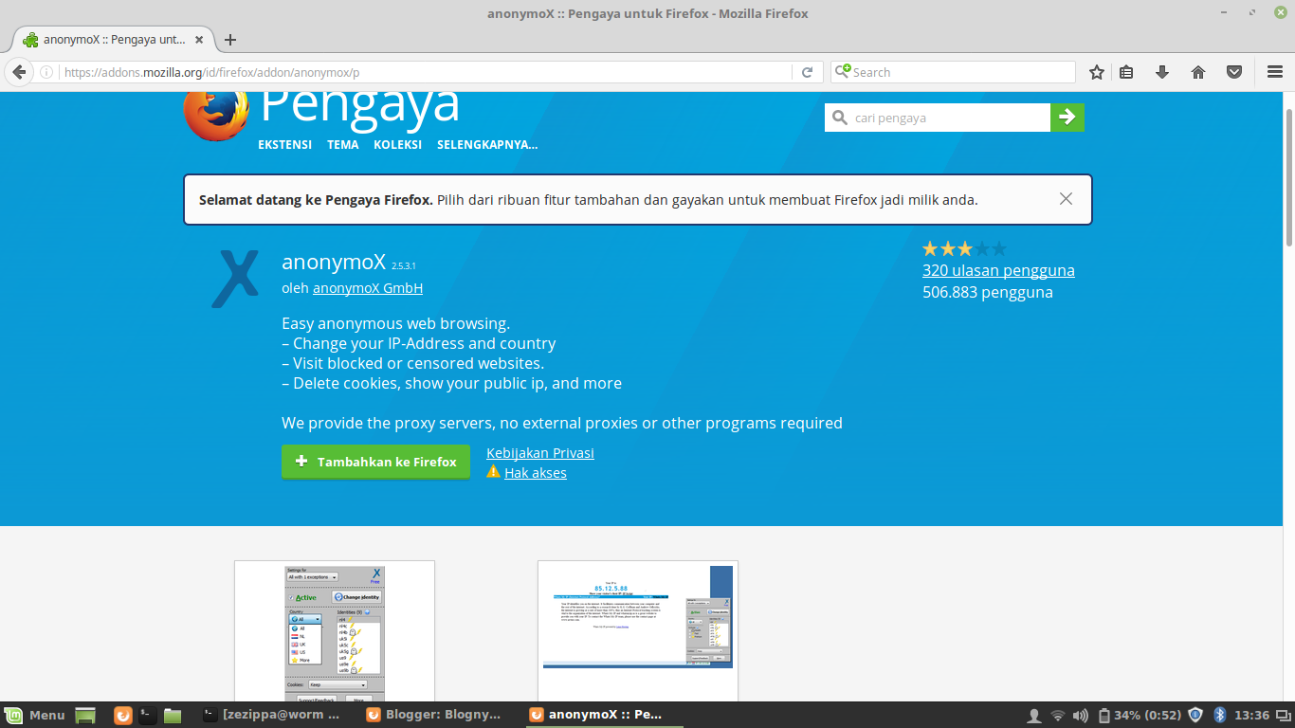The image size is (1295, 728).
Task: Click the Firefox logo on the Pengaya page
Action: pos(216,114)
